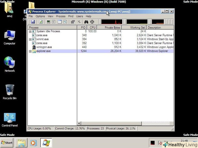Expand the explorer.exe tree node
Screen dimensions: 198x148
coord(30,51)
